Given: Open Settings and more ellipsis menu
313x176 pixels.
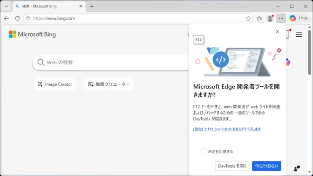Looking at the screenshot, I should 281,18.
